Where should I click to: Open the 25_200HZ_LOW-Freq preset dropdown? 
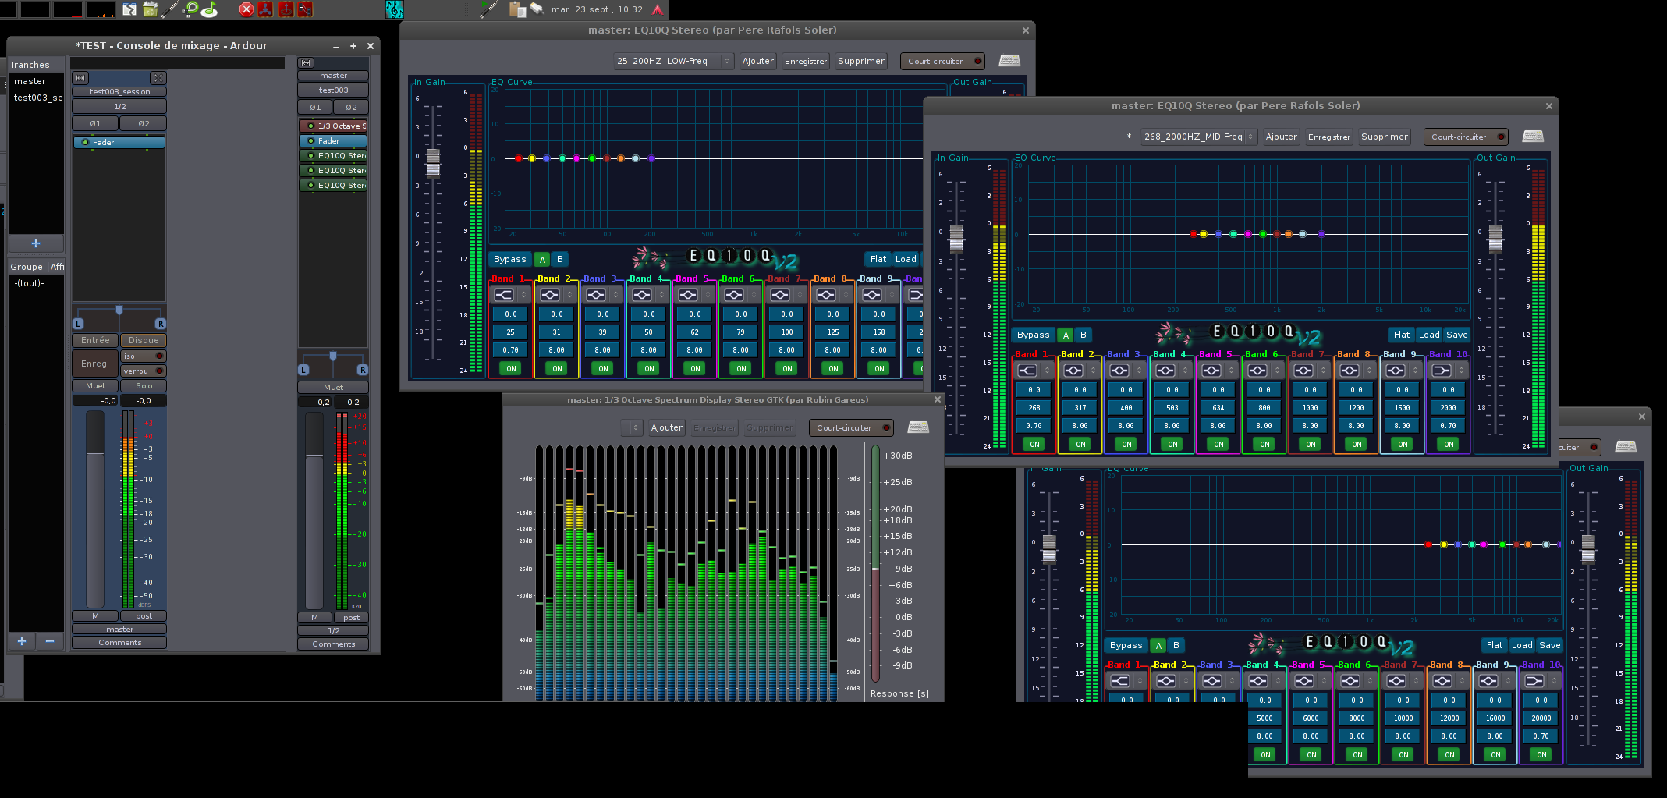point(672,61)
